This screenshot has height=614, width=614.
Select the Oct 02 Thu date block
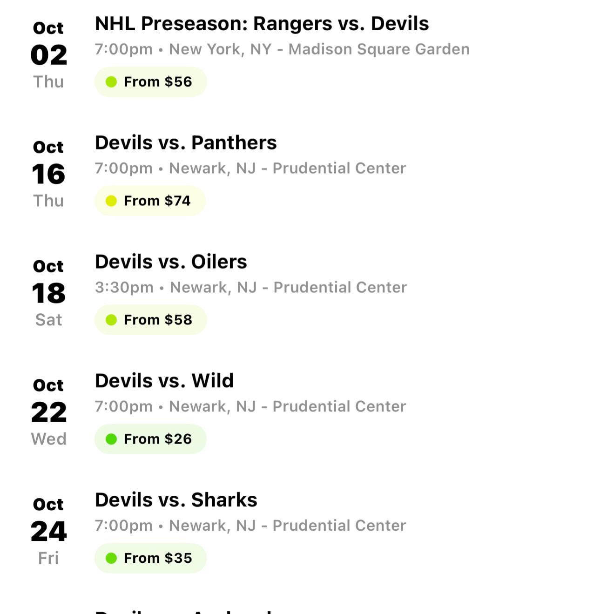[x=49, y=55]
